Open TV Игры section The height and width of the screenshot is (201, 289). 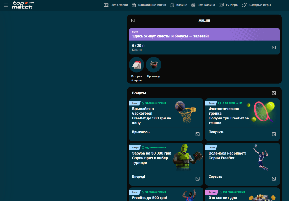[x=229, y=5]
